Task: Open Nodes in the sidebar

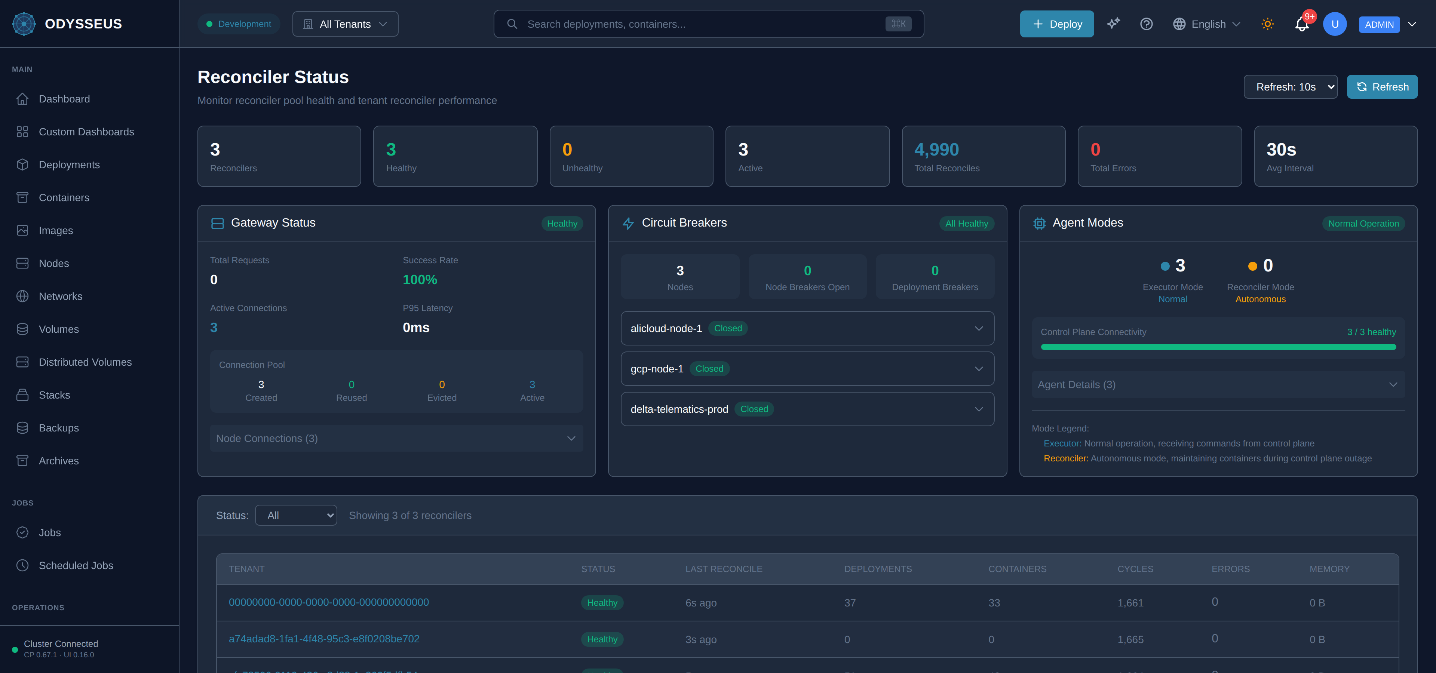Action: click(x=89, y=263)
